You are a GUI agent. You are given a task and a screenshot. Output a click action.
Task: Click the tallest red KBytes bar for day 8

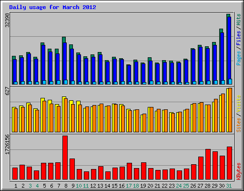(x=65, y=158)
